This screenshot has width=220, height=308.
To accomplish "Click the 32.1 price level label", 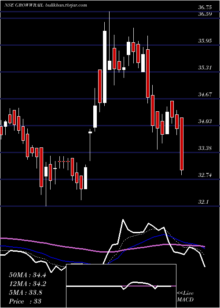I will pos(203,202).
